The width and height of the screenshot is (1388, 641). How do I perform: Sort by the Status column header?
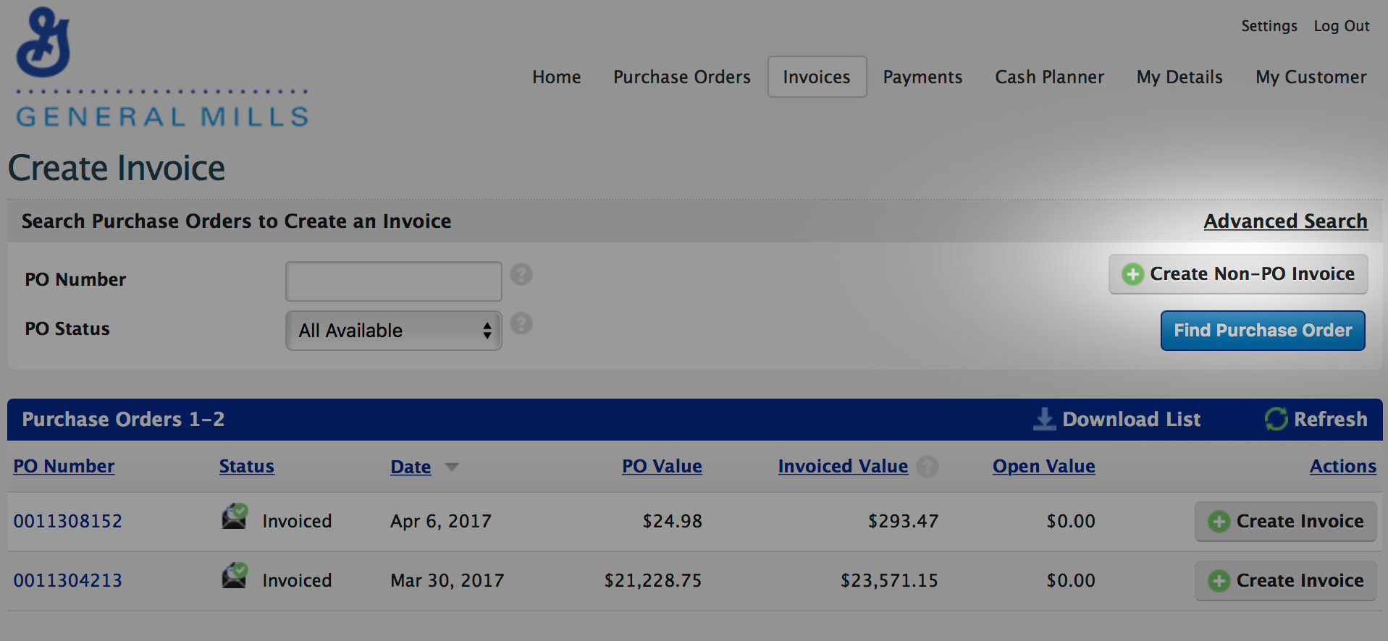247,467
